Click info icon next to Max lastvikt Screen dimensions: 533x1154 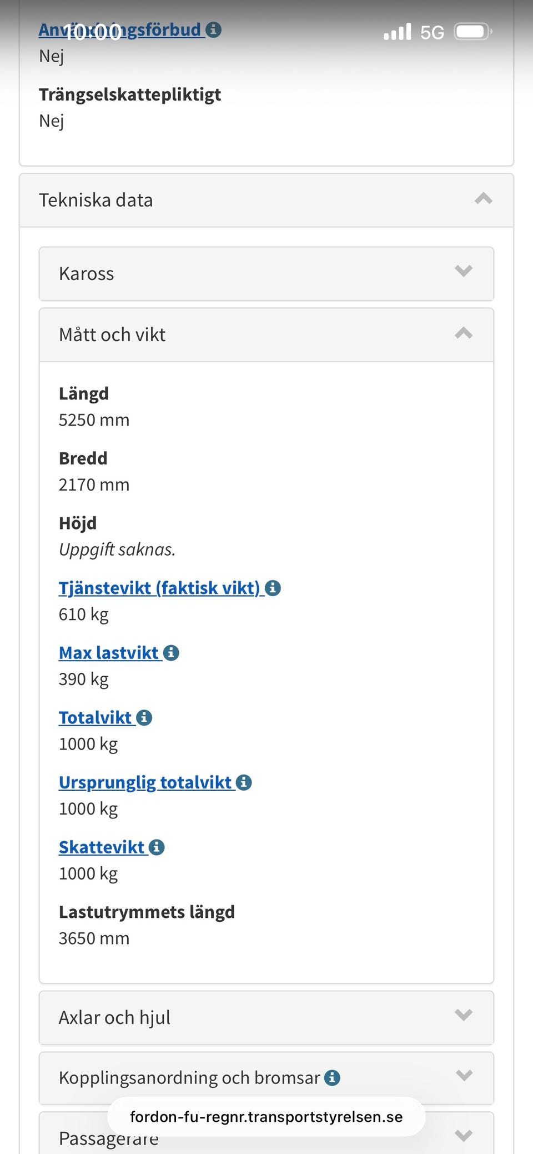point(171,653)
